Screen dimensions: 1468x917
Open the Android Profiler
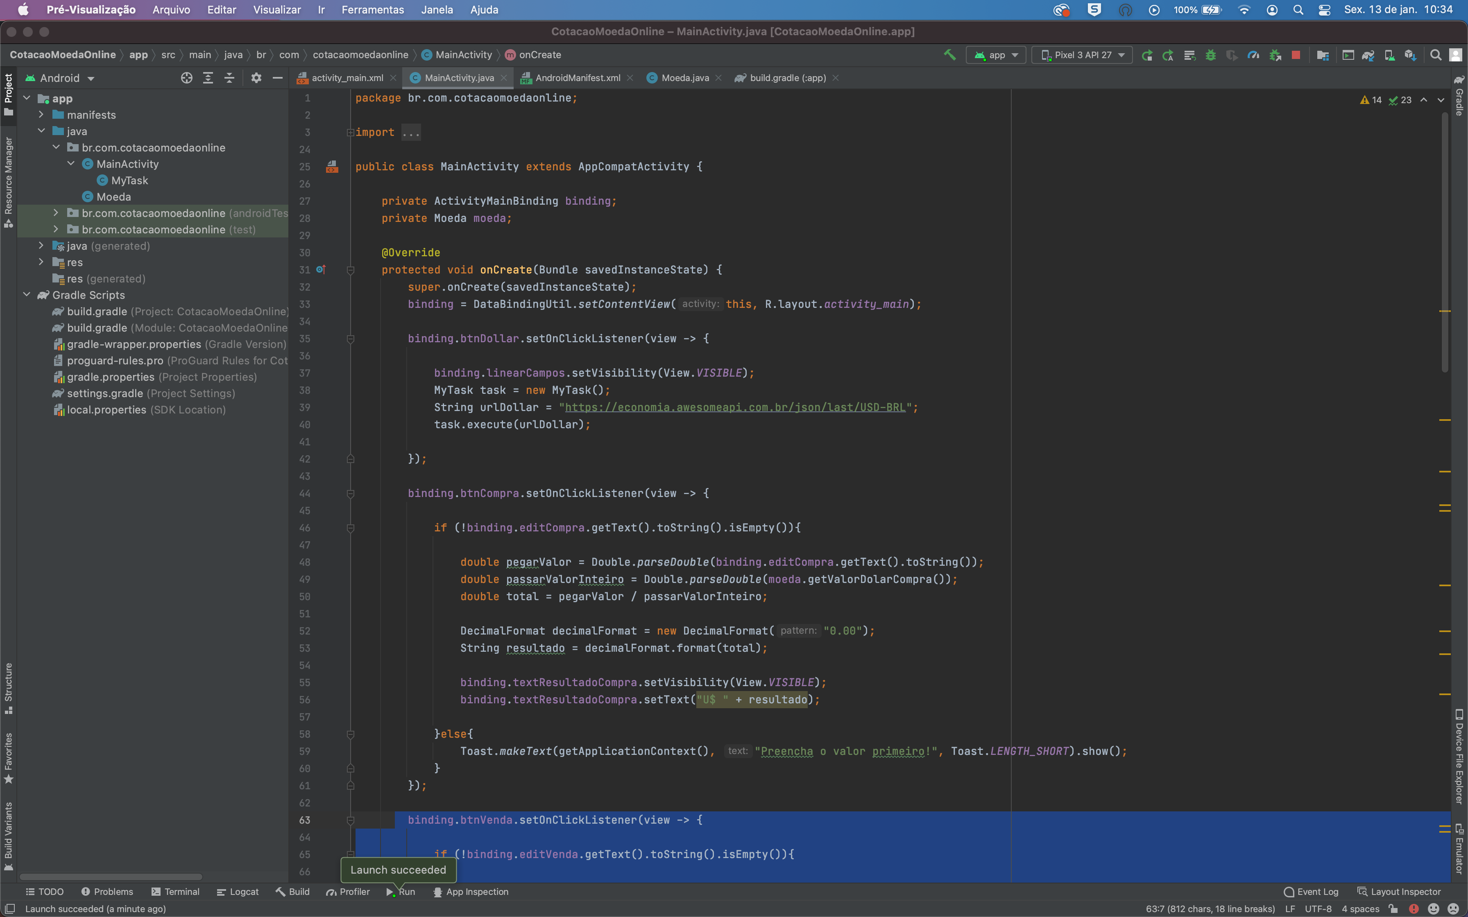[1253, 55]
